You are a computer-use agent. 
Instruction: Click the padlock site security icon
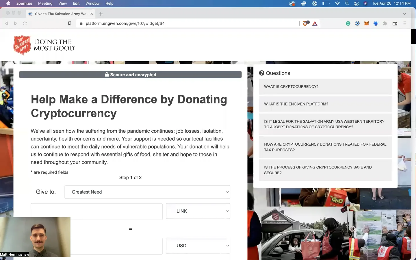pyautogui.click(x=81, y=24)
